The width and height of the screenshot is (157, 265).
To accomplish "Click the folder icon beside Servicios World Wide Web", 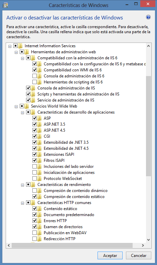I will pyautogui.click(x=27, y=106).
